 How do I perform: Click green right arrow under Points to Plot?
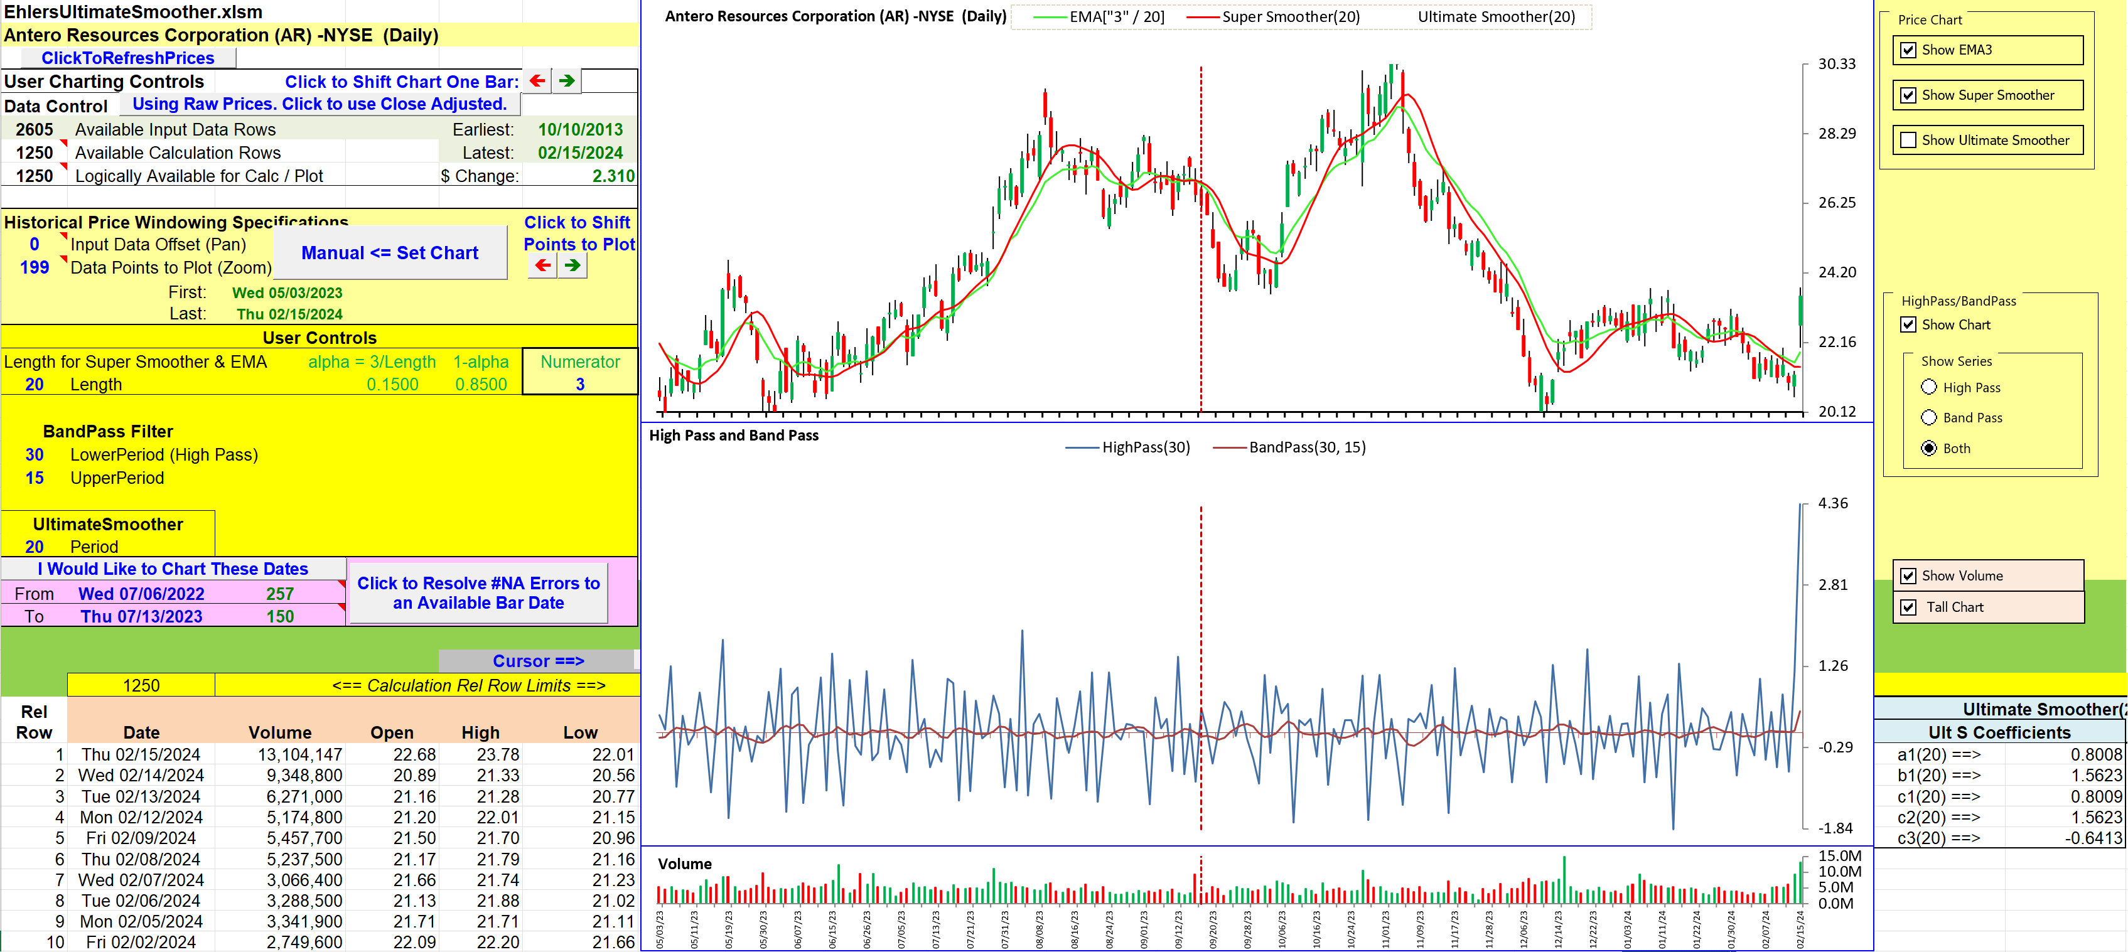[x=572, y=266]
